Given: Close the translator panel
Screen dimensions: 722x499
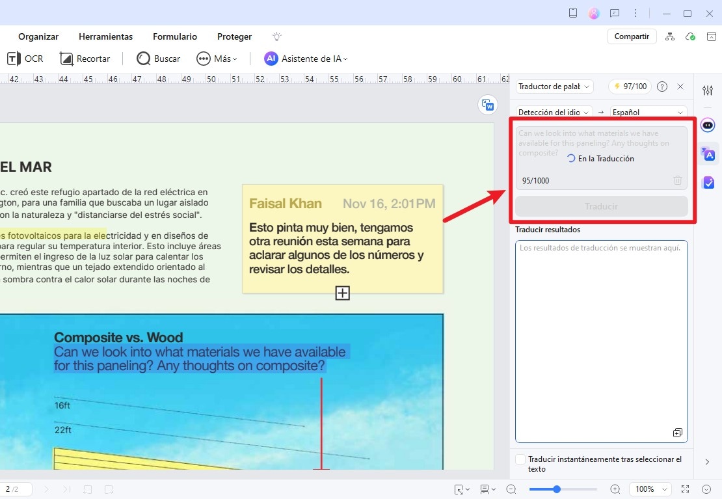Looking at the screenshot, I should [x=680, y=86].
